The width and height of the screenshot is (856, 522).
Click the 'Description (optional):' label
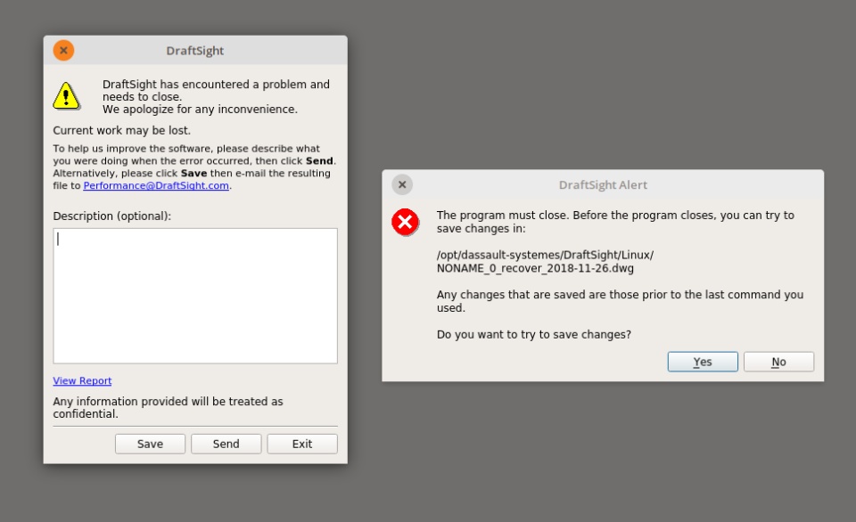click(112, 216)
